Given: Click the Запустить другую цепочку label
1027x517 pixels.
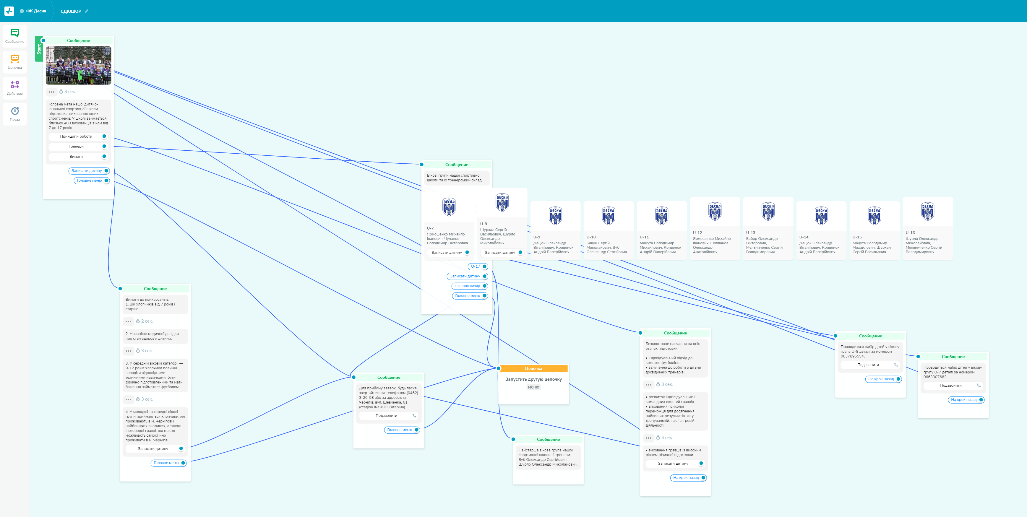Looking at the screenshot, I should [x=533, y=379].
